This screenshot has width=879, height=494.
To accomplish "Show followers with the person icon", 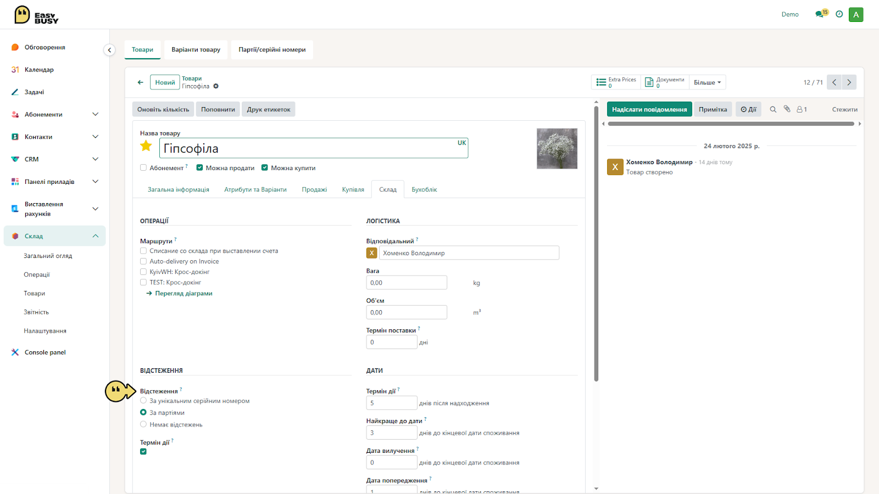I will [x=802, y=109].
